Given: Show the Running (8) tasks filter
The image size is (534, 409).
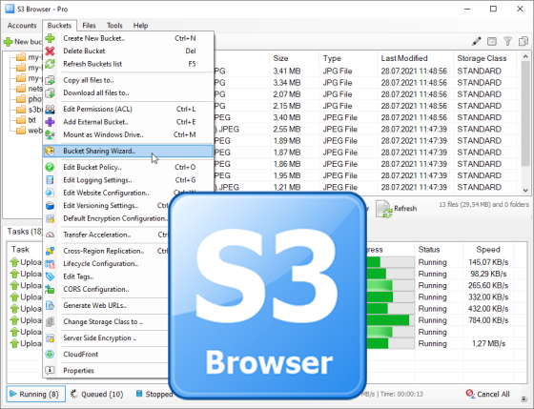Looking at the screenshot, I should pos(36,394).
